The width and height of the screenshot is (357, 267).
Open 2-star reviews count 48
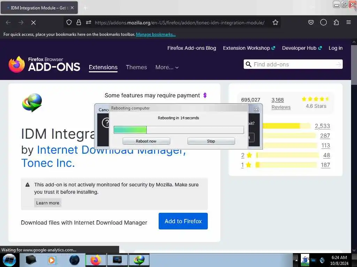click(326, 155)
